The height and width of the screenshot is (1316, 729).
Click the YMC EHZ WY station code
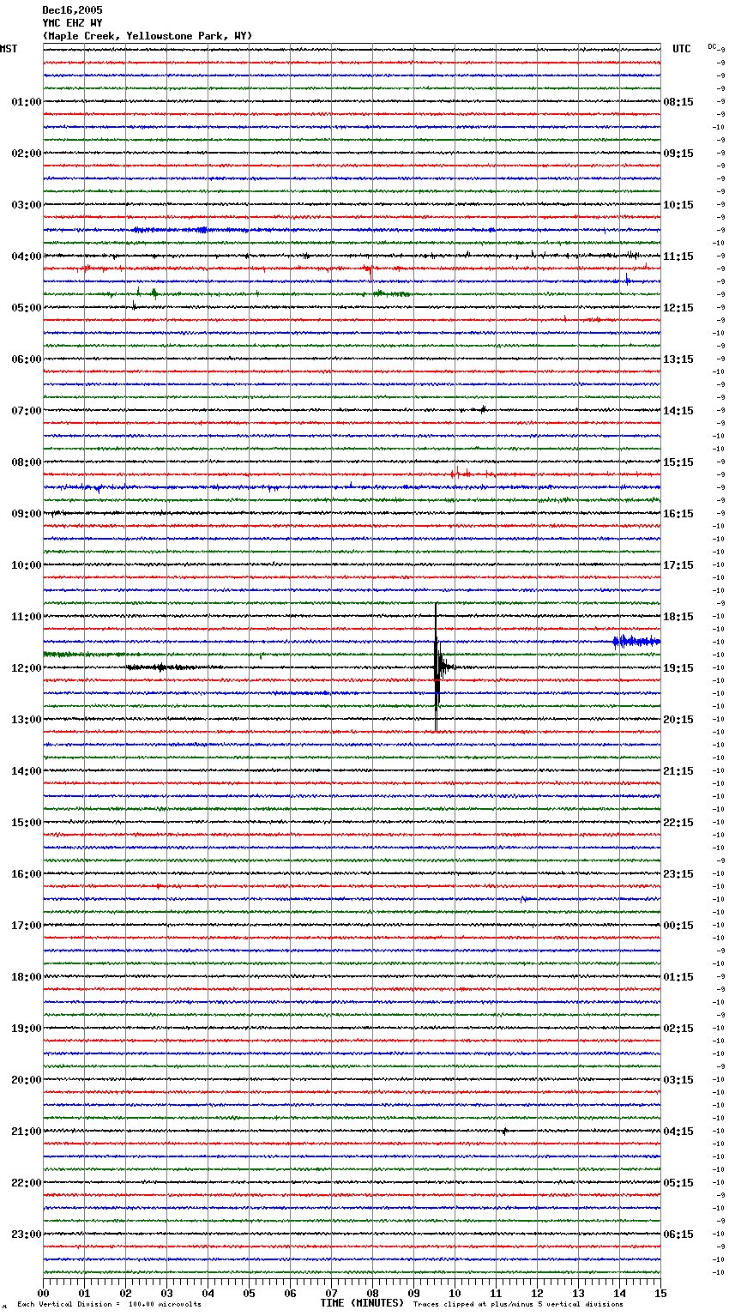pyautogui.click(x=72, y=23)
